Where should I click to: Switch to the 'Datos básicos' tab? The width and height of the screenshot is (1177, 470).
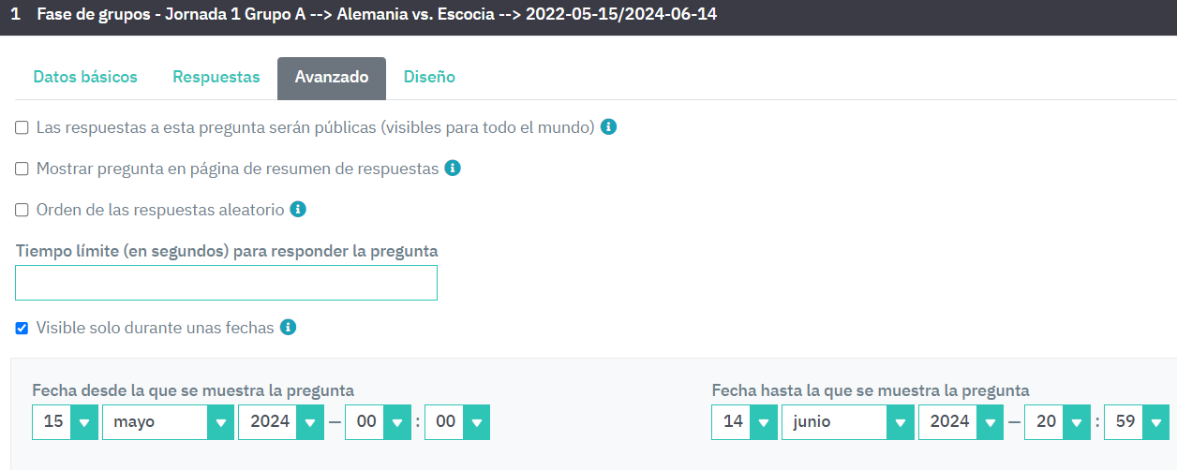pyautogui.click(x=85, y=78)
